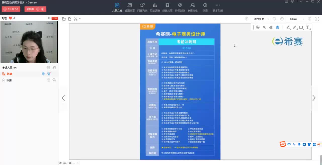Screen dimensions: 322x165
Task: Enter fullscreen document view
Action: [317, 19]
